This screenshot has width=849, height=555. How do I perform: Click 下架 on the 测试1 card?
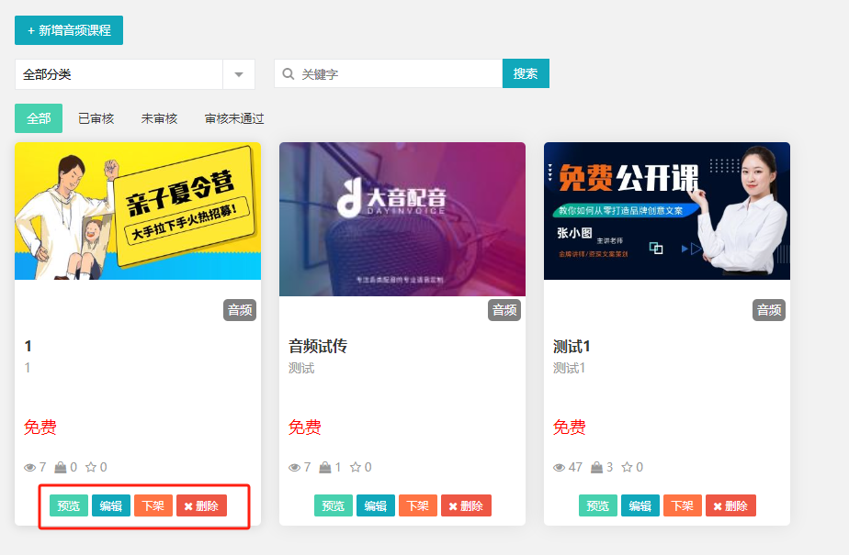coord(682,505)
